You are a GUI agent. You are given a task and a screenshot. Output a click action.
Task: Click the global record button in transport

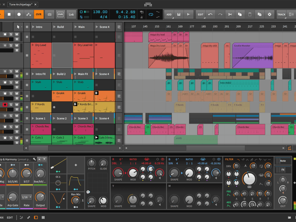click(19, 14)
